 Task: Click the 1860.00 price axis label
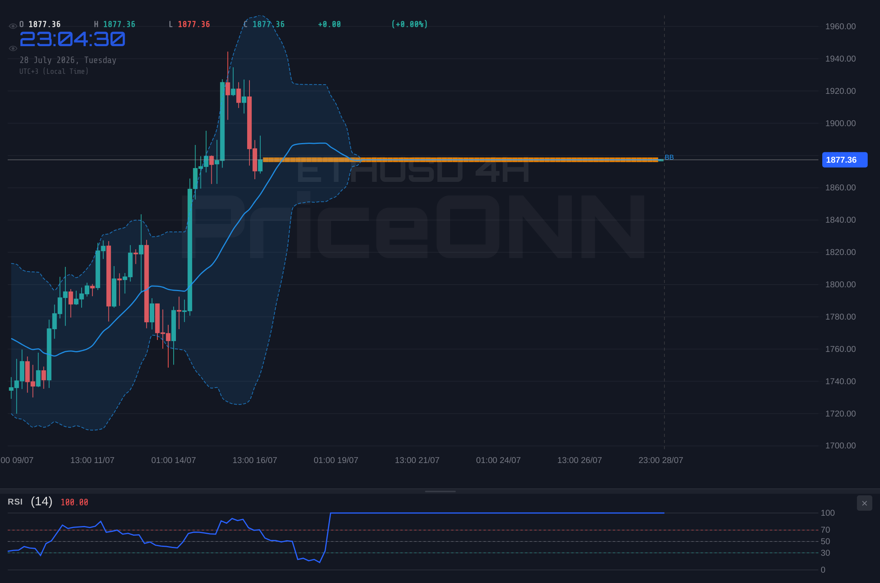point(840,188)
